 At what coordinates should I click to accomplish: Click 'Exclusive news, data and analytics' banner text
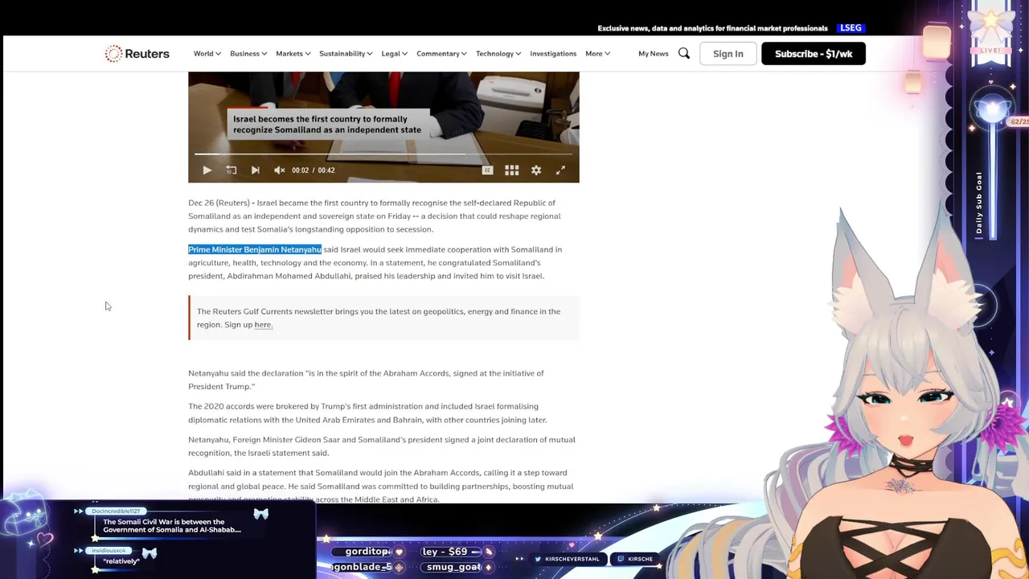pos(712,28)
